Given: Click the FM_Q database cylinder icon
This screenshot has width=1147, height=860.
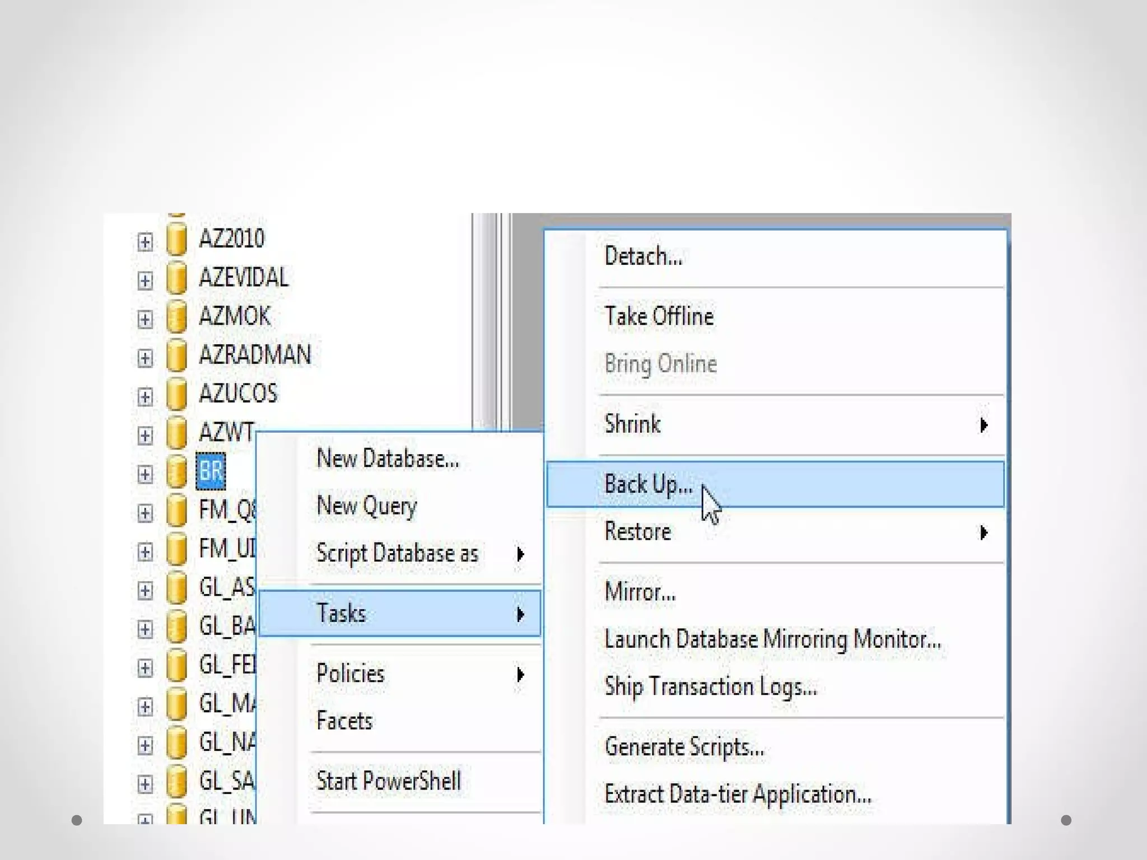Looking at the screenshot, I should (x=176, y=511).
